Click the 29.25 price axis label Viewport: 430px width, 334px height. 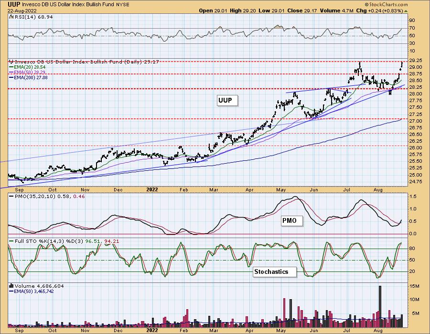click(416, 61)
